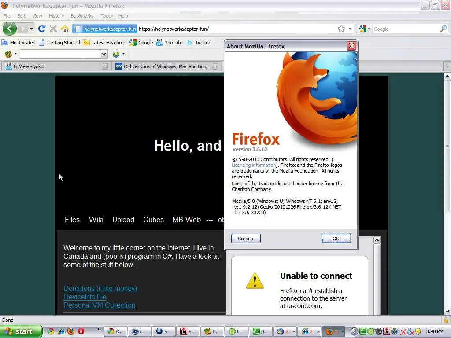Viewport: 451px width, 338px height.
Task: Close the Old versions of Windows tab
Action: (215, 66)
